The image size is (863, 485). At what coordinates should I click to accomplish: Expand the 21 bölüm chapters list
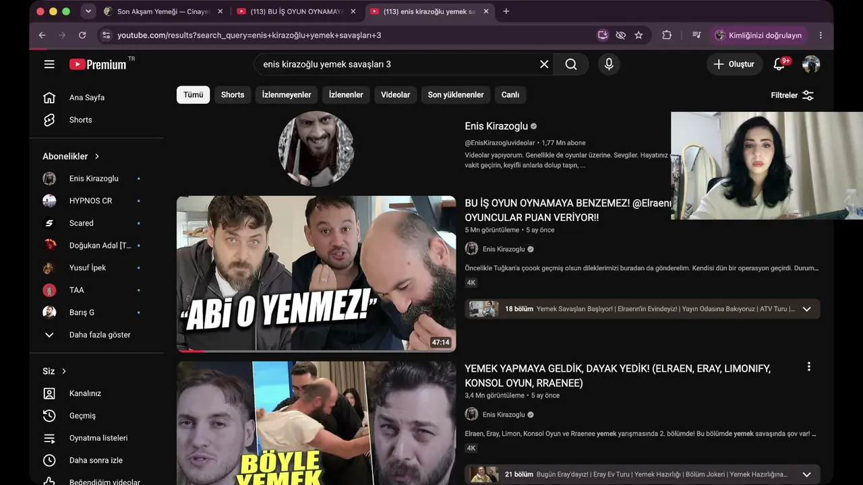point(806,474)
